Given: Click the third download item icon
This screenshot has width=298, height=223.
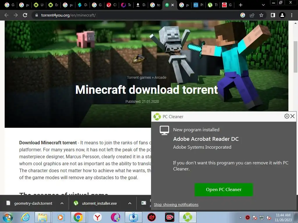Looking at the screenshot, I should pos(144,203).
